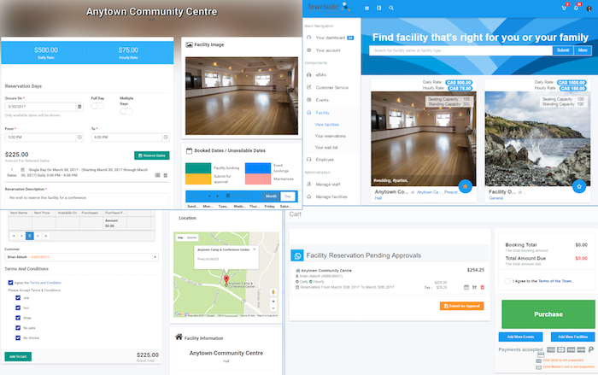Open the user avatar in header
Viewport: 598px width, 375px height.
589,9
